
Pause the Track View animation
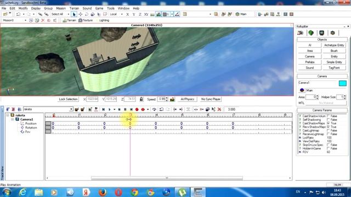pyautogui.click(x=125, y=109)
